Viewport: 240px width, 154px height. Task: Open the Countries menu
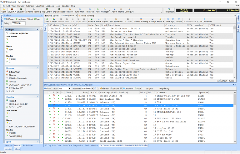[x=40, y=6]
